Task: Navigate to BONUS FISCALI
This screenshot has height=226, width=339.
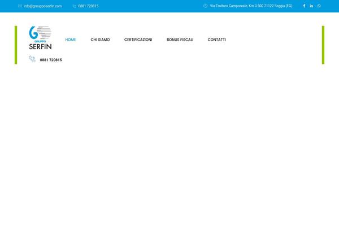Action: 180,40
